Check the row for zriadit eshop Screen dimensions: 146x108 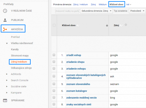point(54,55)
